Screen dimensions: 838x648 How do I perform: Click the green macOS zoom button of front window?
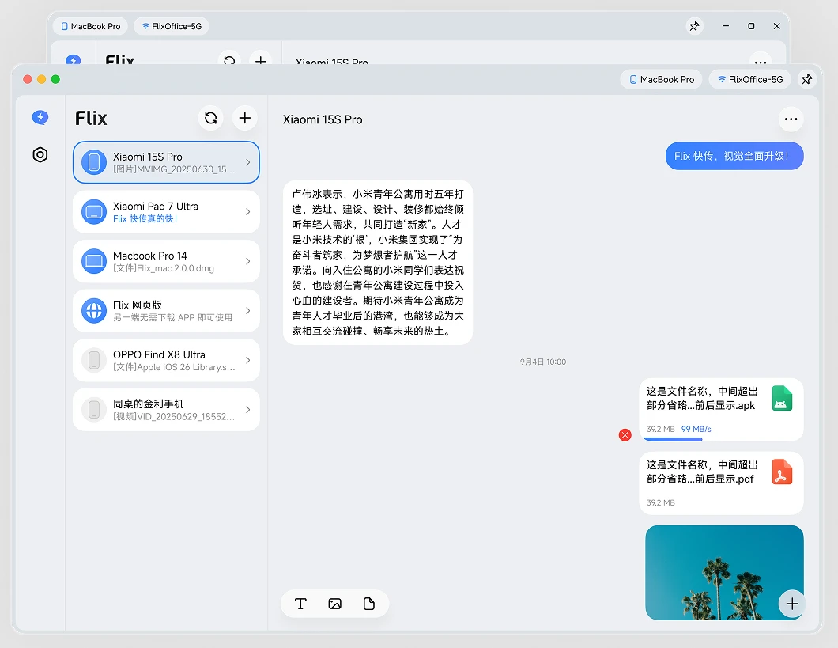tap(55, 79)
